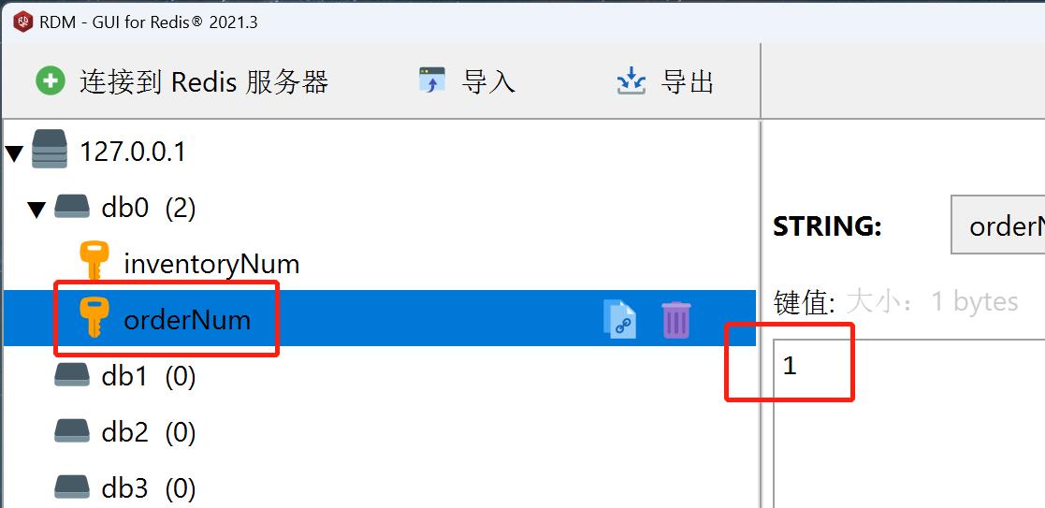
Task: Collapse the db0 database node
Action: (36, 210)
